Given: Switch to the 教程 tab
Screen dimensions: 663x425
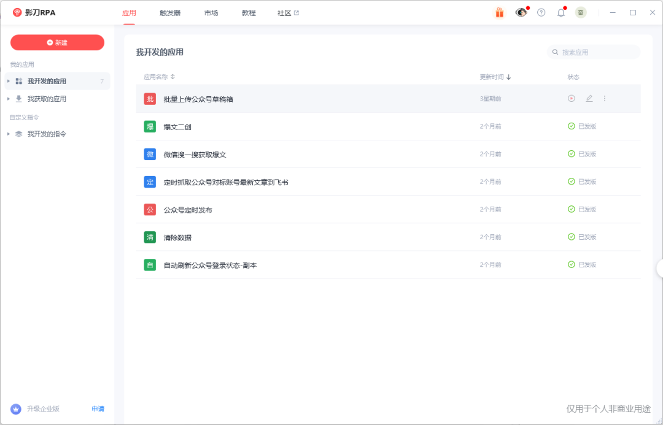Looking at the screenshot, I should click(x=249, y=13).
